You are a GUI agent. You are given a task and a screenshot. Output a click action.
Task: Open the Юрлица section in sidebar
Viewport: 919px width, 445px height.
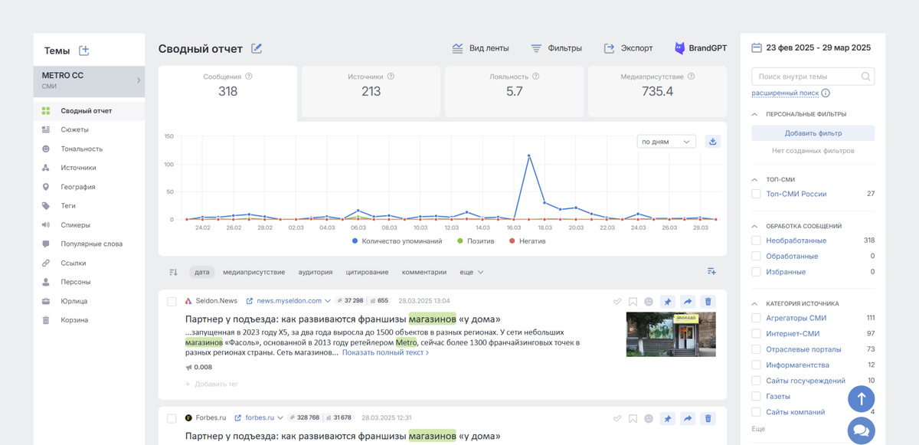coord(89,301)
